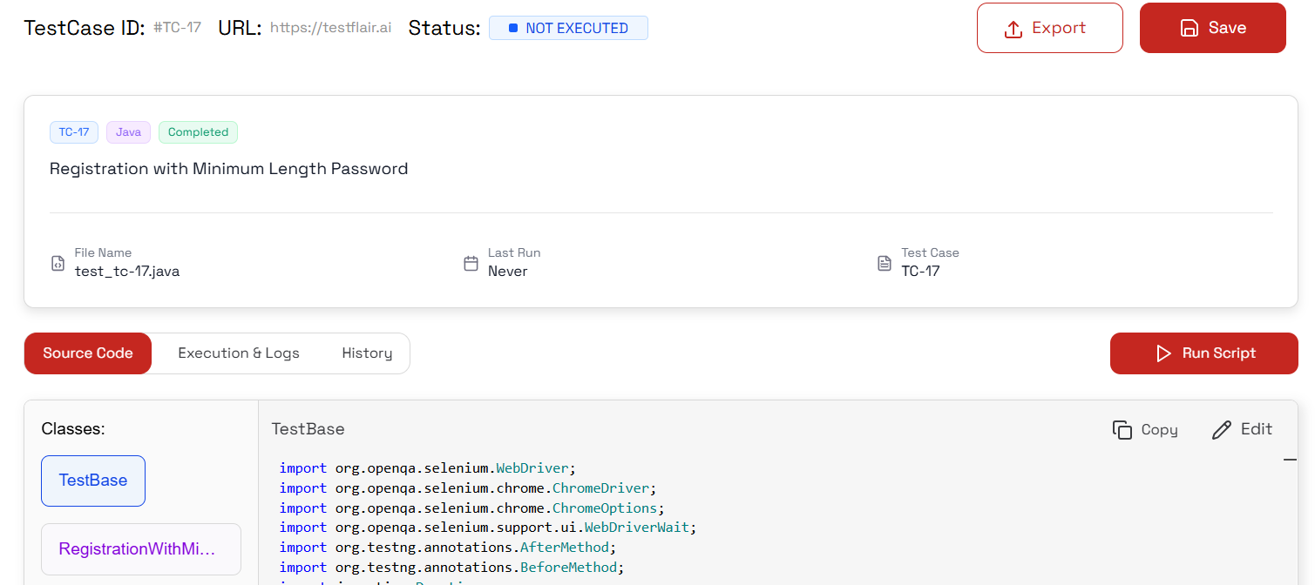
Task: Click the import BeforeMethod code line
Action: 451,568
